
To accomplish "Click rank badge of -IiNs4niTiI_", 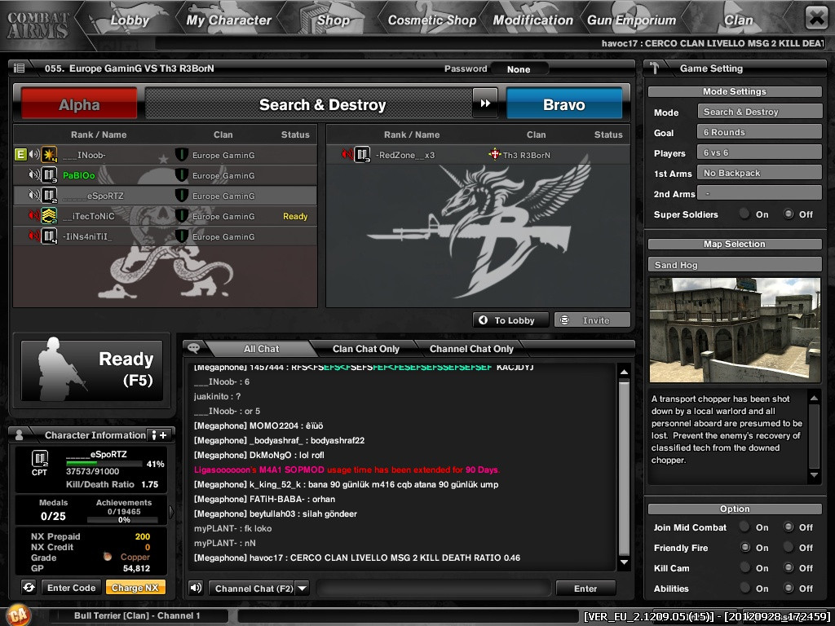I will 50,236.
